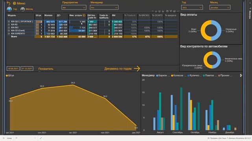Click the % ОСАГО column header

click(x=157, y=16)
